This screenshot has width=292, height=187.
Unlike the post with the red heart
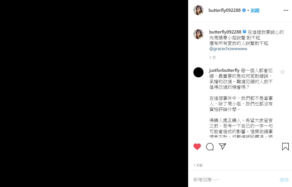[197, 147]
